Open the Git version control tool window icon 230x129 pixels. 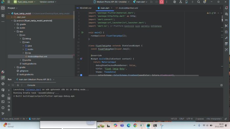(3, 114)
